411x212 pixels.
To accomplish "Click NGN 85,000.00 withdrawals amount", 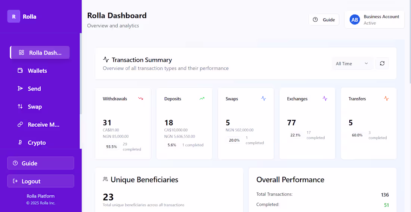I will 115,136.
